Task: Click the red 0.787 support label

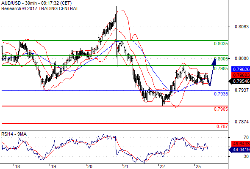Action: click(x=222, y=126)
